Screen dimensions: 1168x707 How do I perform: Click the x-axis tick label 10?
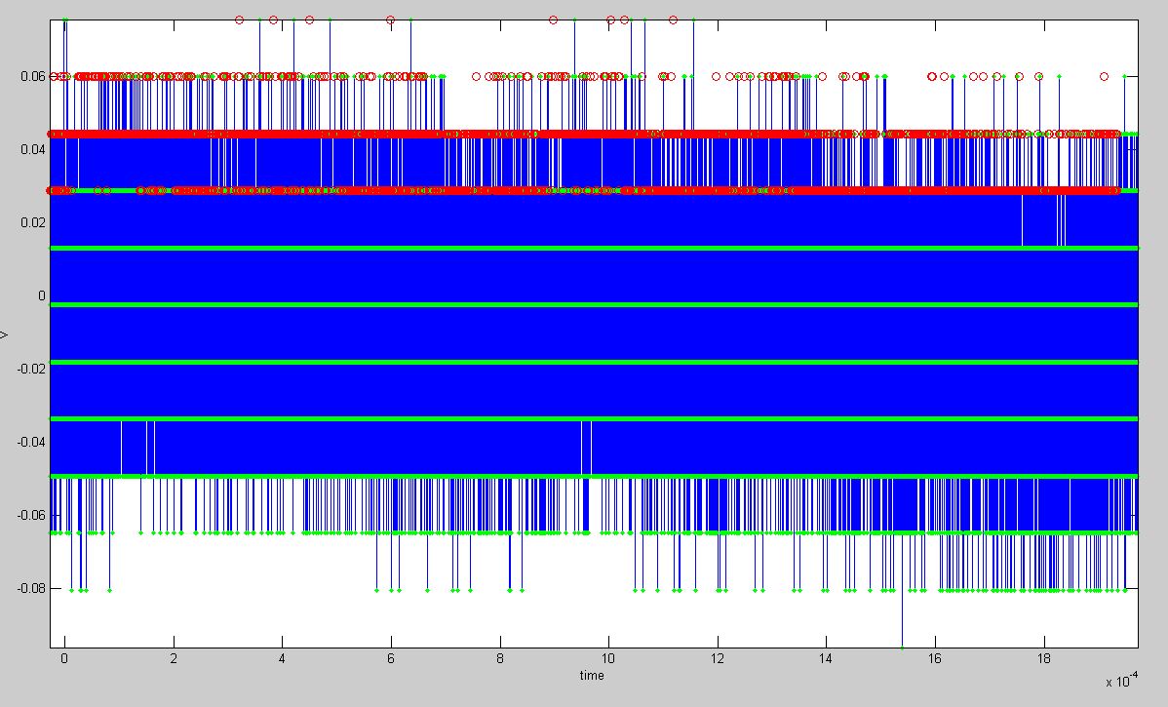(x=608, y=658)
